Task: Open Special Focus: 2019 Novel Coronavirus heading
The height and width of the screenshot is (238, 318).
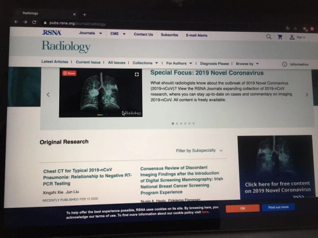Action: (207, 73)
